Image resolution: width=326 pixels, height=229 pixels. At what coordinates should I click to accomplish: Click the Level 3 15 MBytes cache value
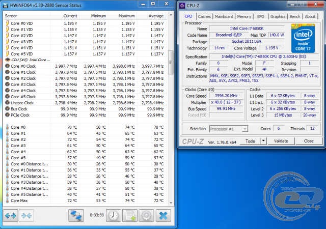click(x=283, y=115)
